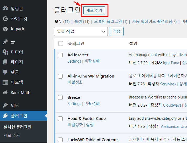Image resolution: width=187 pixels, height=143 pixels.
Task: Click the 버전 2.7.29 version text
Action: 138,63
